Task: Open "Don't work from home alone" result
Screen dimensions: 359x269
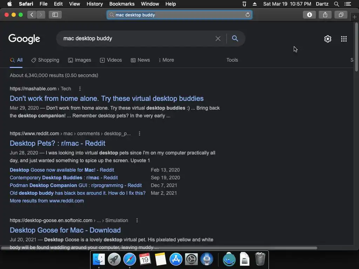Action: 107,98
